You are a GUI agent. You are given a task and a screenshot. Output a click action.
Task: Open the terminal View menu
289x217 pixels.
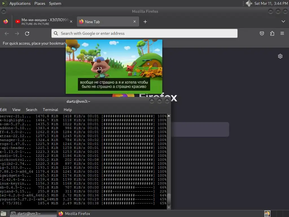(16, 110)
